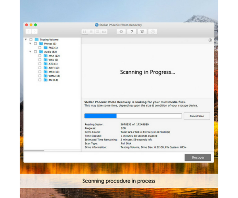Click the scan progress bar
The height and width of the screenshot is (198, 238).
point(133,116)
